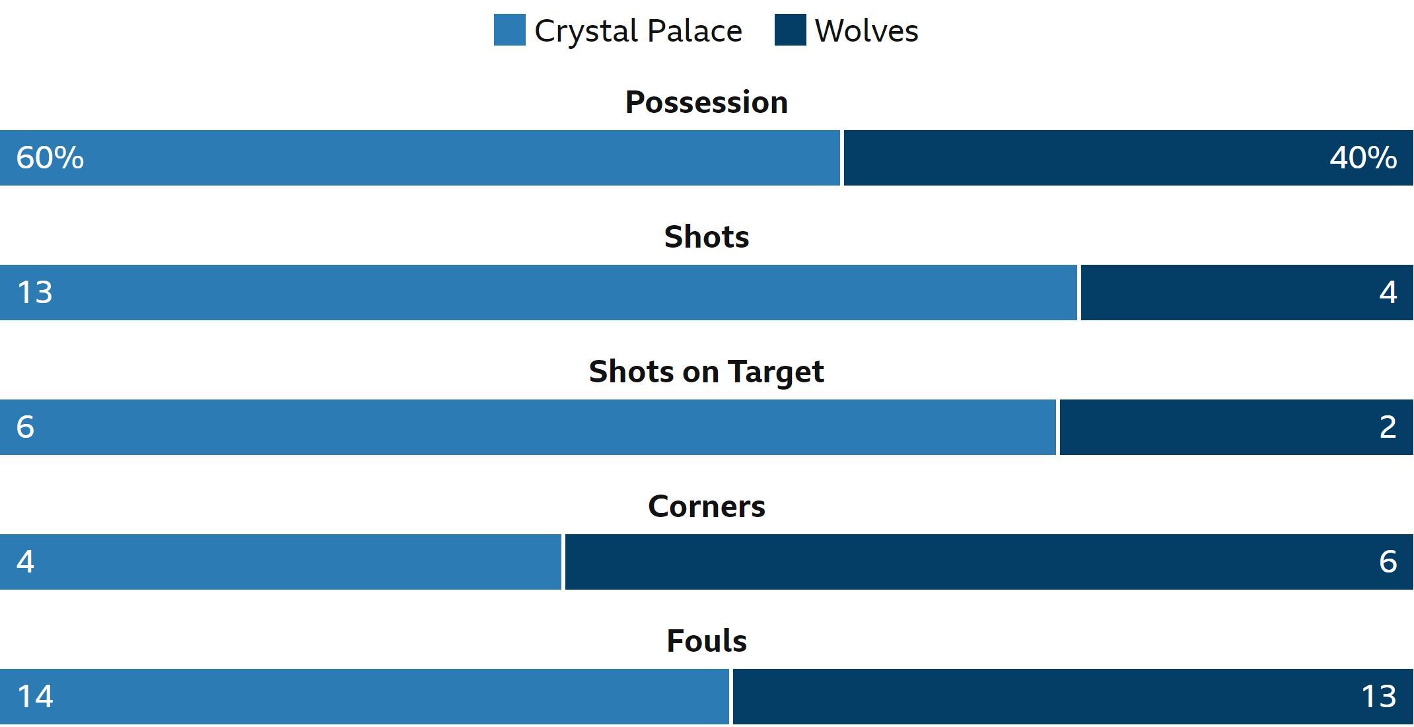This screenshot has height=727, width=1414.
Task: Select the Crystal Palace legend label
Action: tap(638, 31)
